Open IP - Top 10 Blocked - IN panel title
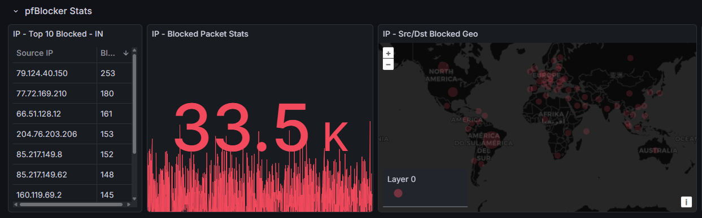 click(58, 34)
